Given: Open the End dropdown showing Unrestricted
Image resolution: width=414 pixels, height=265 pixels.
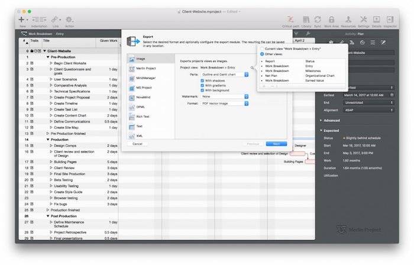Looking at the screenshot, I should point(368,103).
